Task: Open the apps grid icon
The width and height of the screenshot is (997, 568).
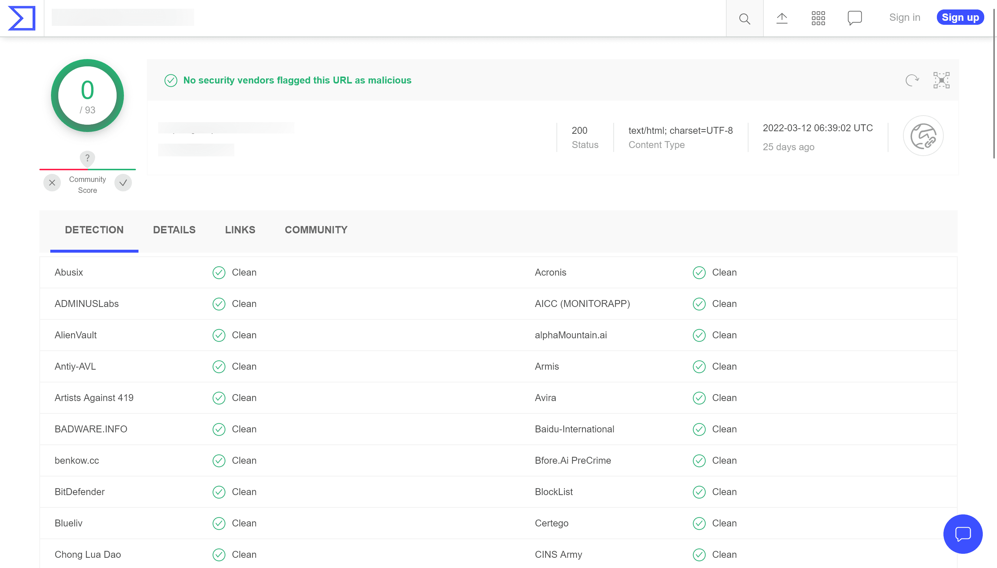Action: [x=818, y=18]
